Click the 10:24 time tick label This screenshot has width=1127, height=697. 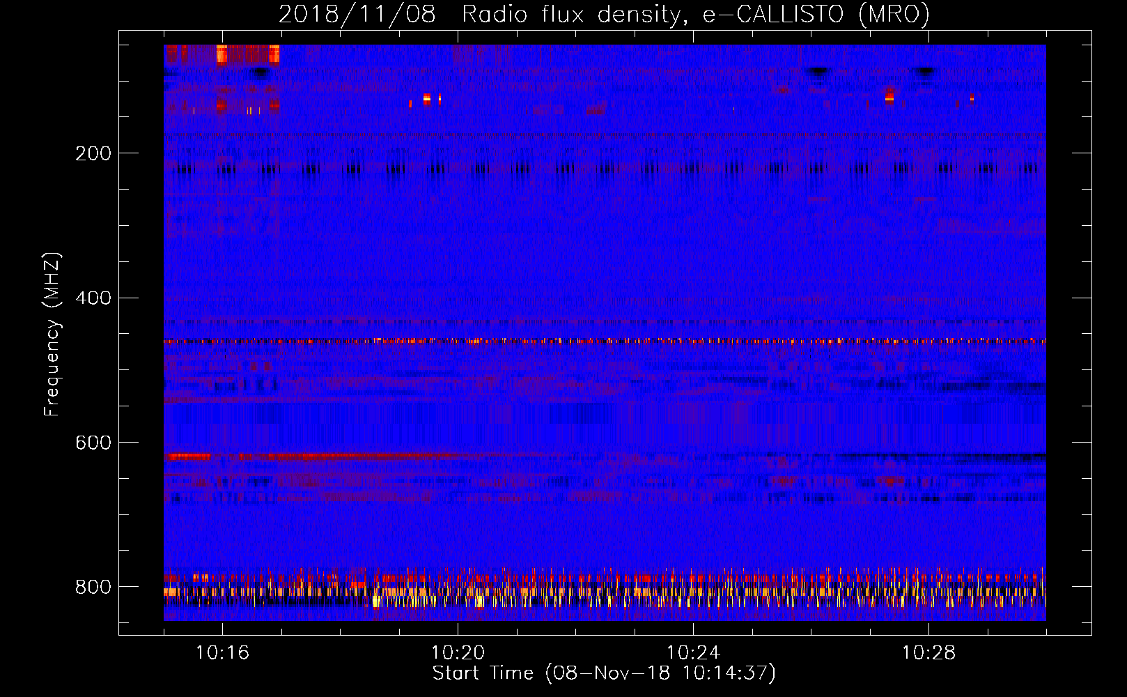coord(693,653)
